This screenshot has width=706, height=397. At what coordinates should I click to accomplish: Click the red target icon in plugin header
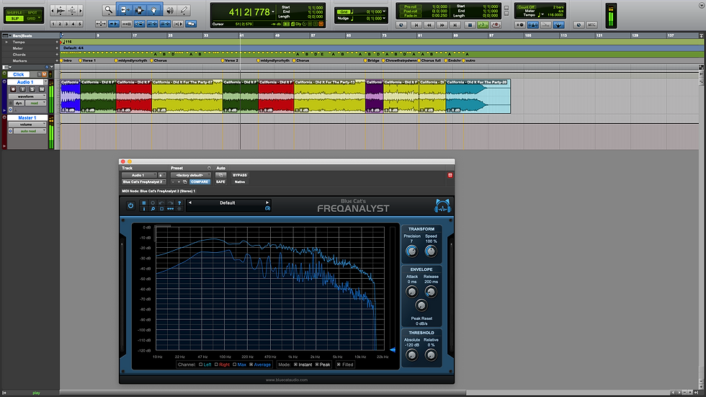click(450, 175)
